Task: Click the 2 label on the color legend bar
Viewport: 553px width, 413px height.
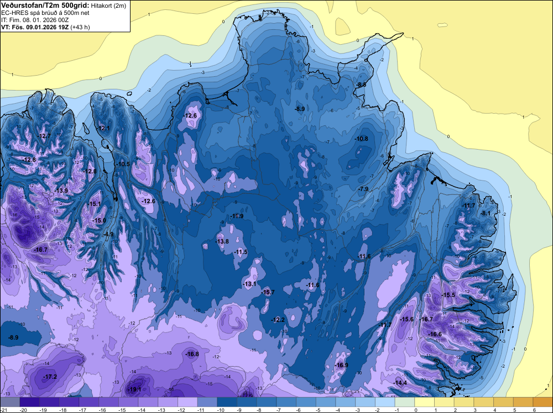Action: pyautogui.click(x=455, y=410)
